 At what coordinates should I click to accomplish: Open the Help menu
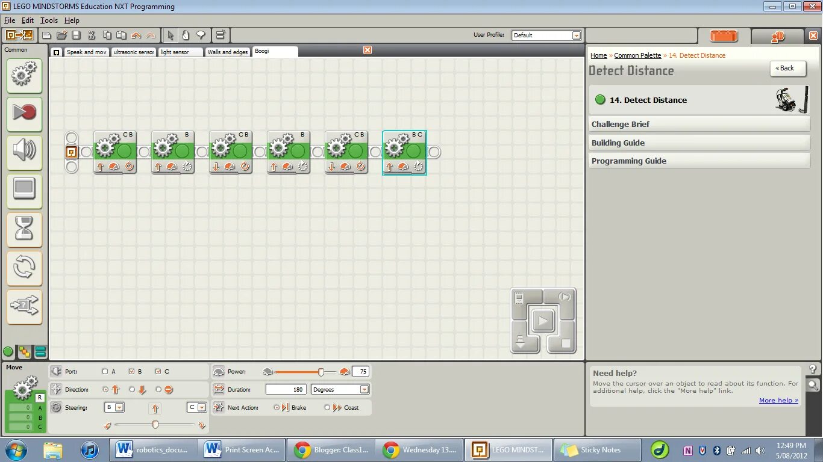coord(72,20)
